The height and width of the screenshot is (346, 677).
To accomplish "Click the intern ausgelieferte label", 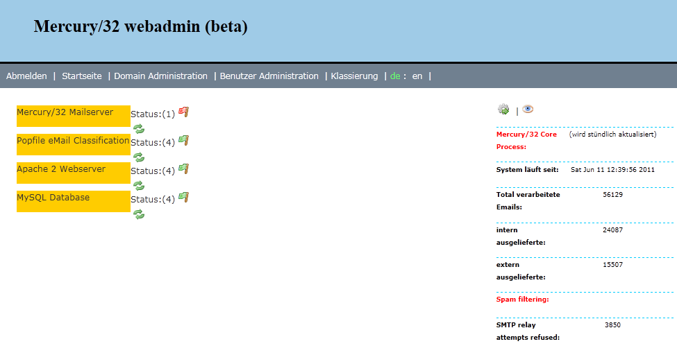I will tap(521, 236).
